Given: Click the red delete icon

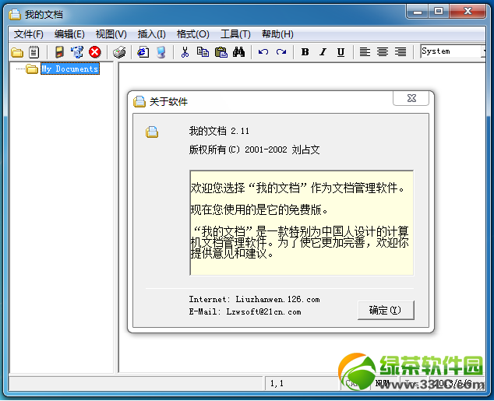Looking at the screenshot, I should 95,52.
